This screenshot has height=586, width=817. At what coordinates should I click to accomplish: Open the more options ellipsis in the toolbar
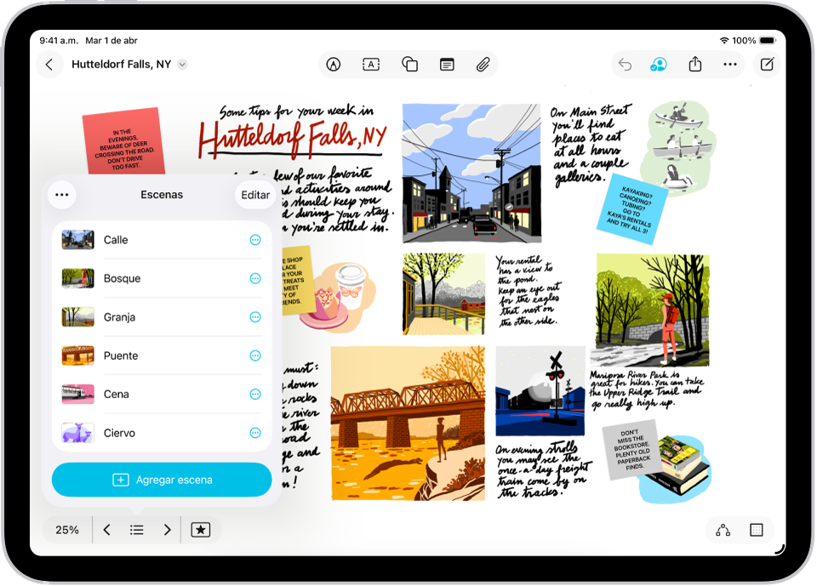click(730, 64)
